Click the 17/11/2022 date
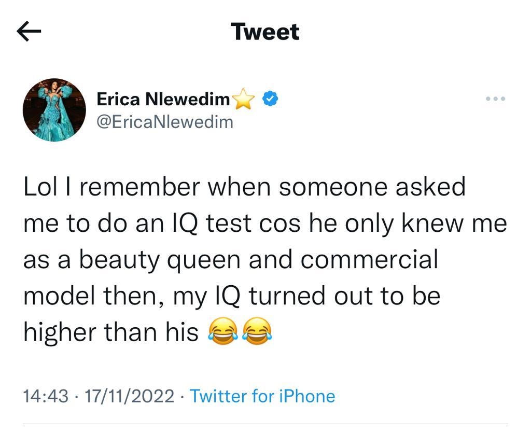 coord(130,396)
